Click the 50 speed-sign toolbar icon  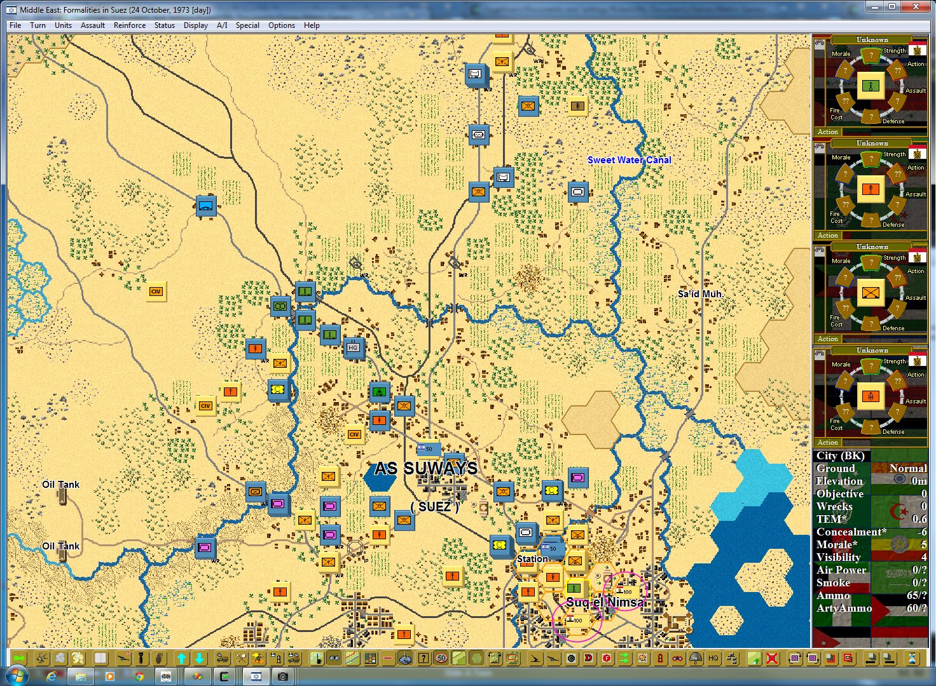441,658
